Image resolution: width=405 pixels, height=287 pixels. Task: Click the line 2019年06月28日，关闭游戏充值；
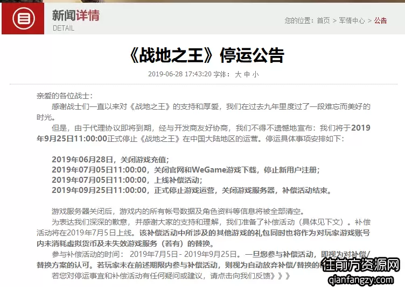point(110,160)
